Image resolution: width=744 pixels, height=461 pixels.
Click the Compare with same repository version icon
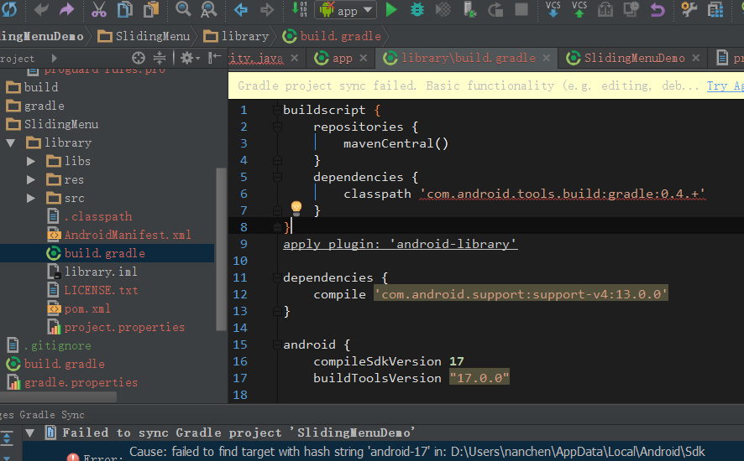(x=605, y=9)
